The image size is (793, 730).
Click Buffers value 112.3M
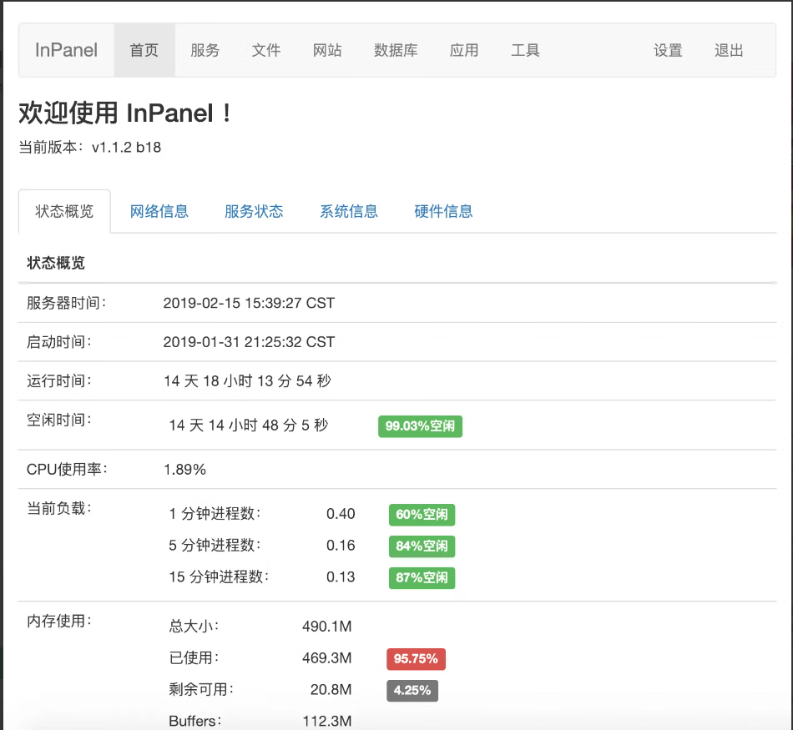[326, 721]
